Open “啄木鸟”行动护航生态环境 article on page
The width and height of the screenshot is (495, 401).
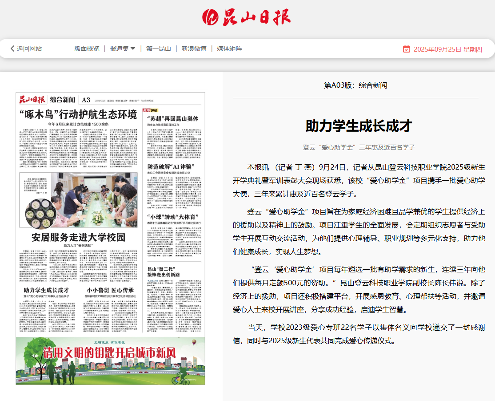pos(78,115)
